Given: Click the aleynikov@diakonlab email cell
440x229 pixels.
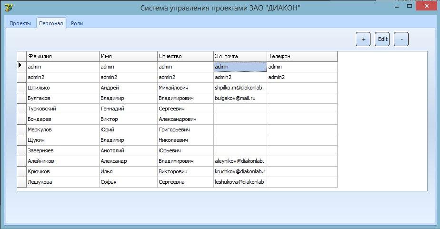Looking at the screenshot, I should [x=240, y=161].
